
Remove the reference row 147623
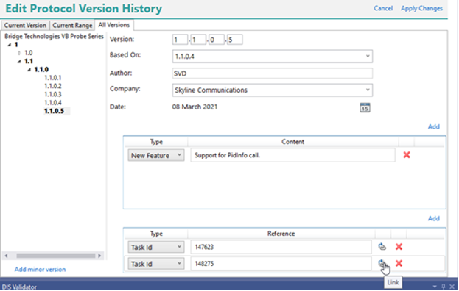pos(399,247)
